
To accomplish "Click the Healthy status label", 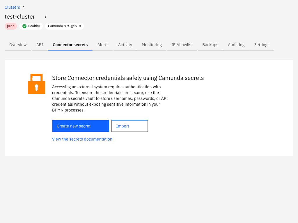I will (31, 26).
